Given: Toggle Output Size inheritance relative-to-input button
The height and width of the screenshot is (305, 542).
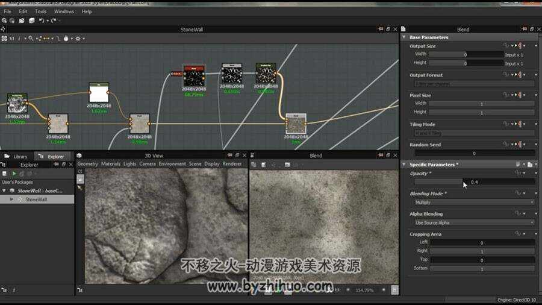Looking at the screenshot, I should [519, 46].
